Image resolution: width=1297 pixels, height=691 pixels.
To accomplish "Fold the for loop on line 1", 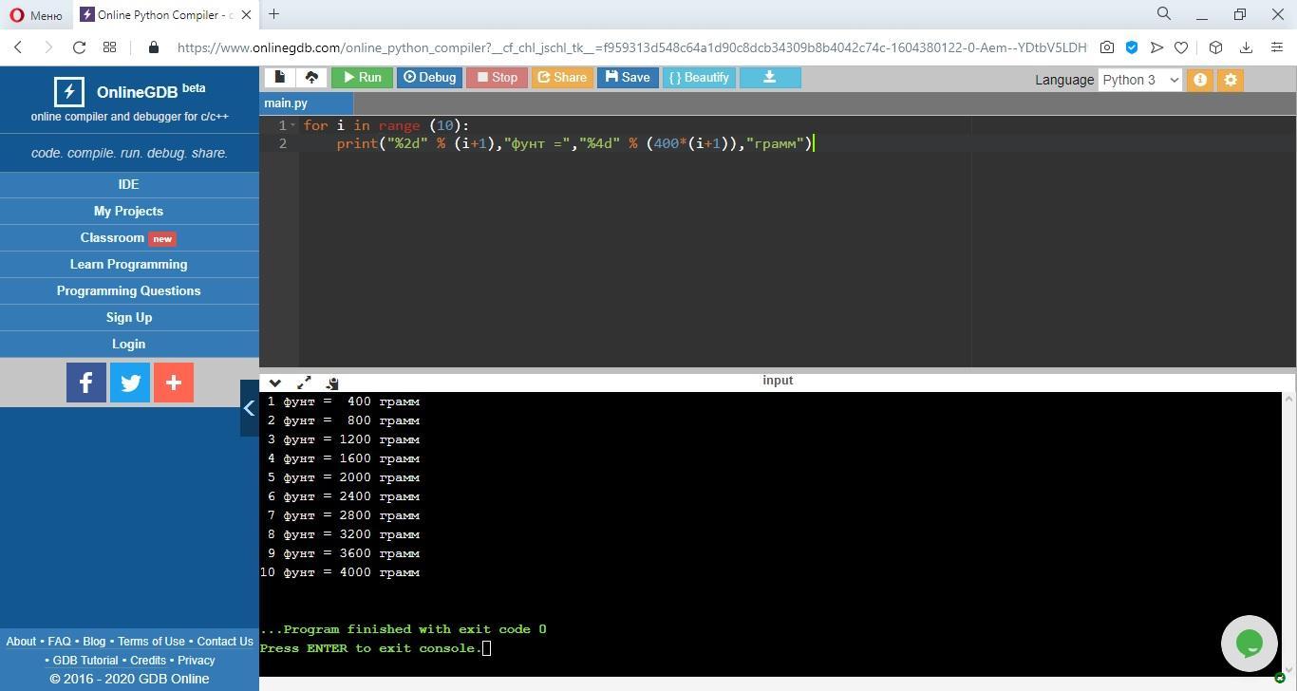I will click(292, 125).
